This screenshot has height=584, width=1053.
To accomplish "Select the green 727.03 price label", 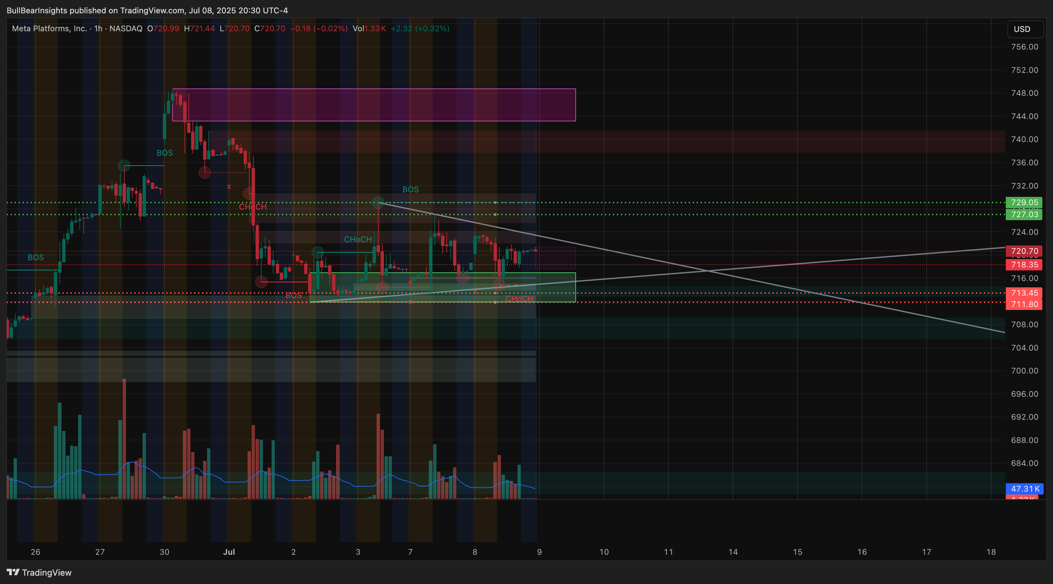I will pyautogui.click(x=1024, y=214).
